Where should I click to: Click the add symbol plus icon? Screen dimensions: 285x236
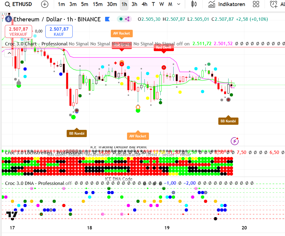point(44,4)
